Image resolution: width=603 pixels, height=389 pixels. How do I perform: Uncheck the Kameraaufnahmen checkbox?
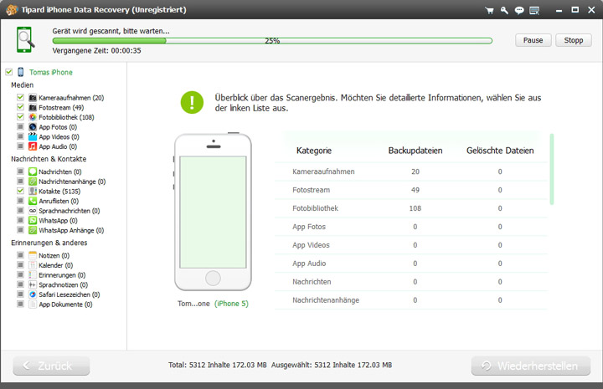tap(20, 98)
